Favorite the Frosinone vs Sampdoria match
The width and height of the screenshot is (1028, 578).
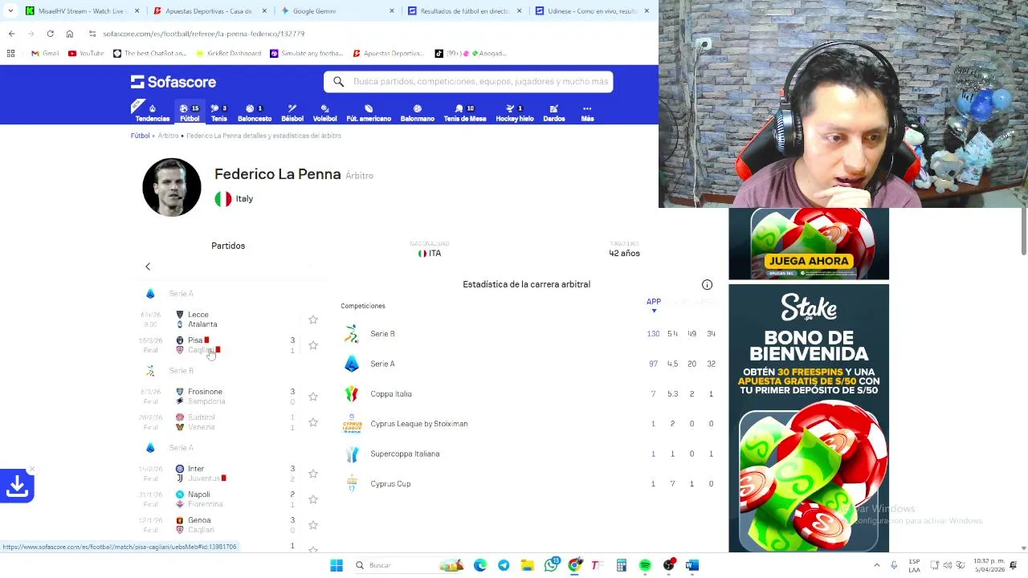point(313,397)
